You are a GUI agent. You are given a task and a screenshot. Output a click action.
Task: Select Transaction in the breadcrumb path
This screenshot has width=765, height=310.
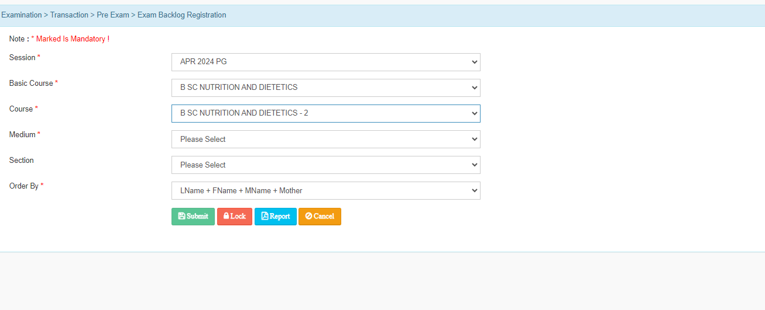pos(69,15)
